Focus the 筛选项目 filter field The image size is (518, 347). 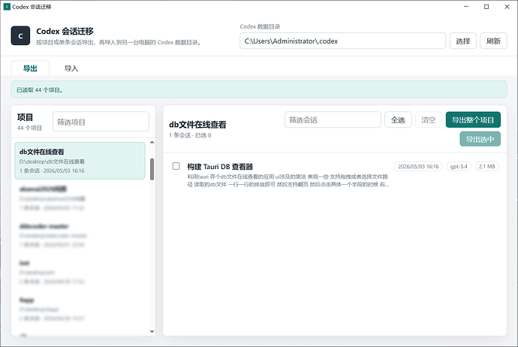[101, 122]
